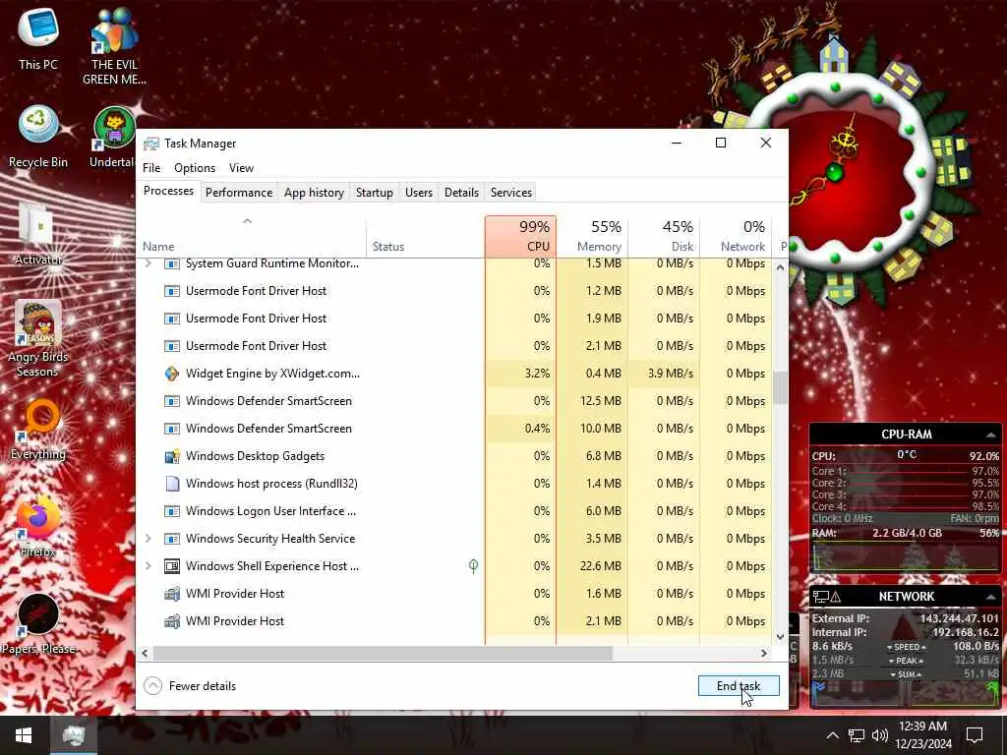Click the Task Manager title bar icon
Viewport: 1007px width, 755px height.
click(150, 144)
